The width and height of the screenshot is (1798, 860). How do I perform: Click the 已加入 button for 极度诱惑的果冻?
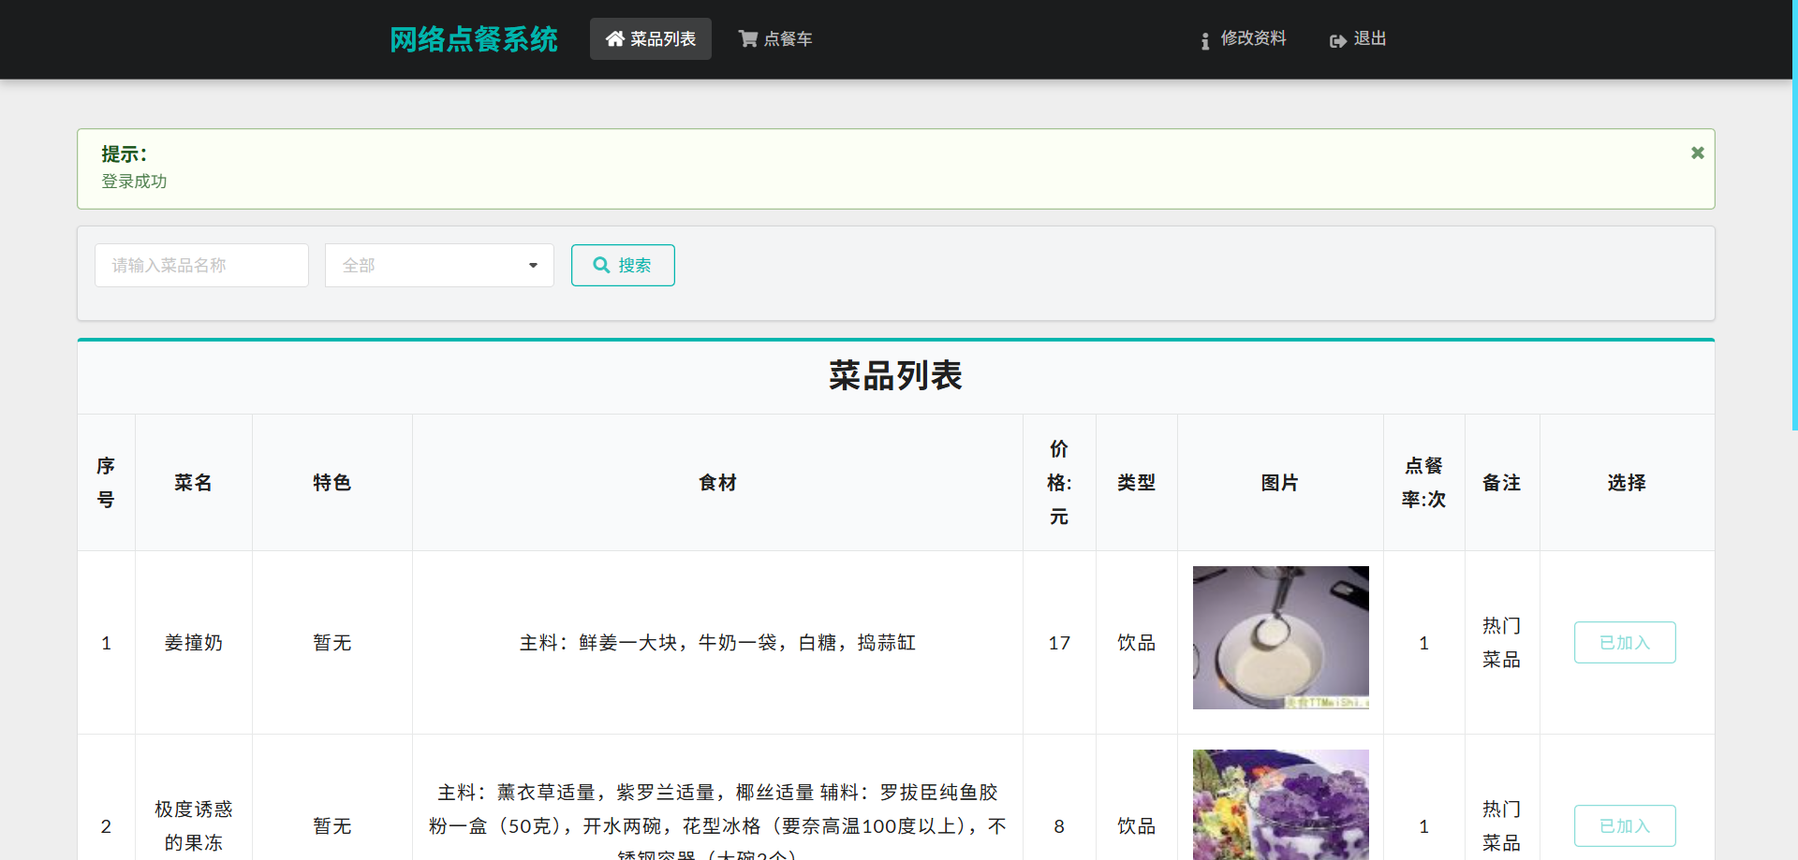[1625, 825]
